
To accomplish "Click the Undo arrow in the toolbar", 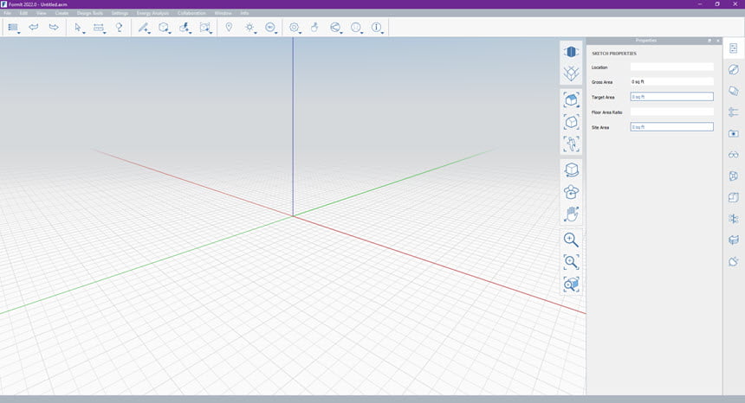I will click(x=34, y=27).
